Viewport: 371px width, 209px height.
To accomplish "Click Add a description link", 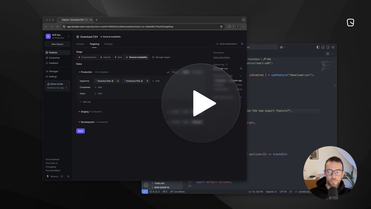I will coord(221,57).
